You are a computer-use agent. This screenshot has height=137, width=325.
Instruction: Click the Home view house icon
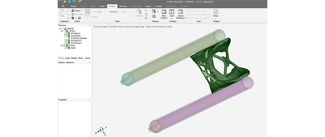(x=73, y=10)
